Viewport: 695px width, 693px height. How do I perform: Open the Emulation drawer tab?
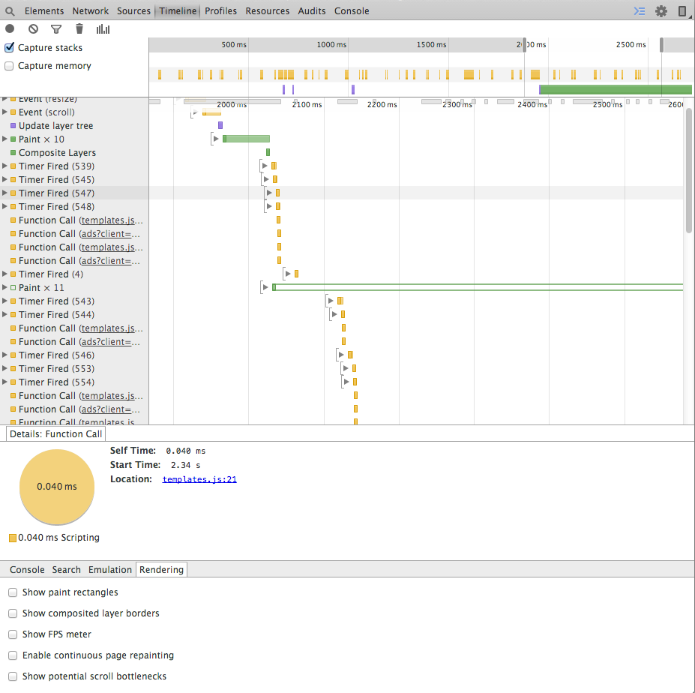click(110, 570)
